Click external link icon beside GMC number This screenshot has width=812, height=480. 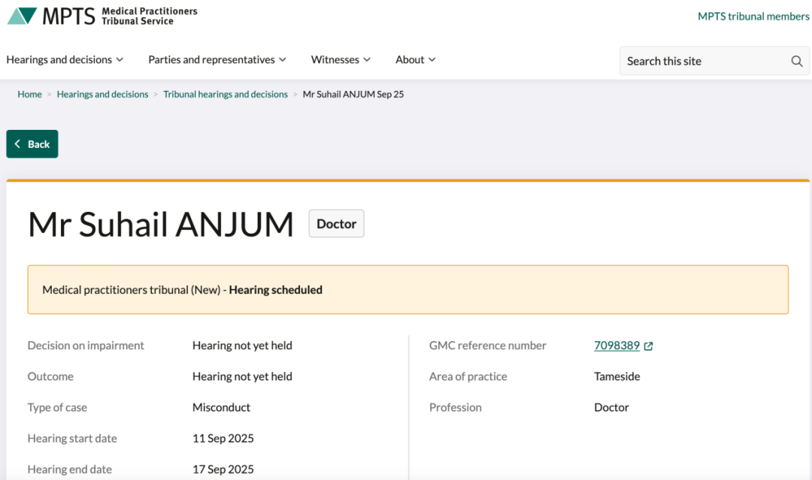pos(649,346)
